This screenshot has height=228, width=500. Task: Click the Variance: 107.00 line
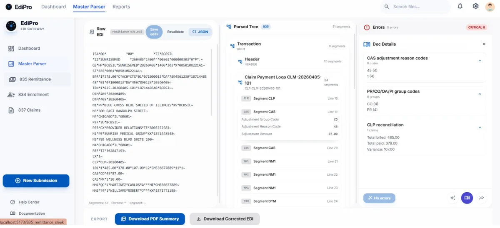point(381,149)
